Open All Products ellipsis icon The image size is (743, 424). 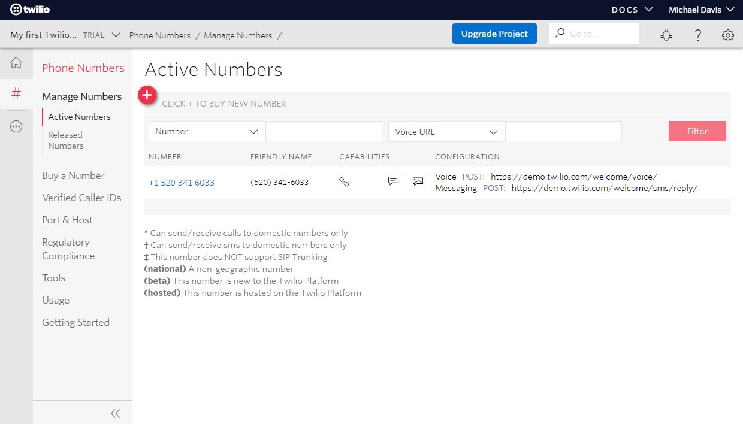(16, 126)
